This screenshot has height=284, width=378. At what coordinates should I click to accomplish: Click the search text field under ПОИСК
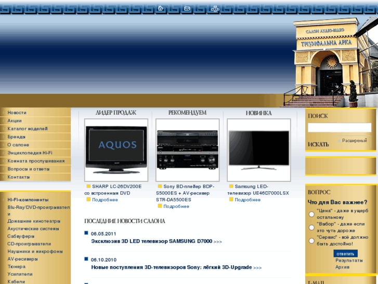point(340,127)
